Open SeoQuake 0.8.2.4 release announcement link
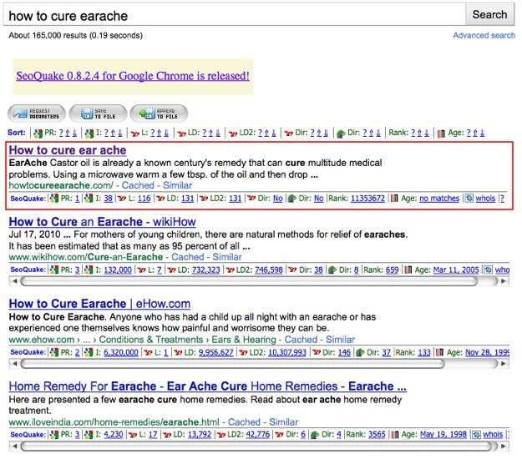Screen dimensions: 522x459 point(133,76)
